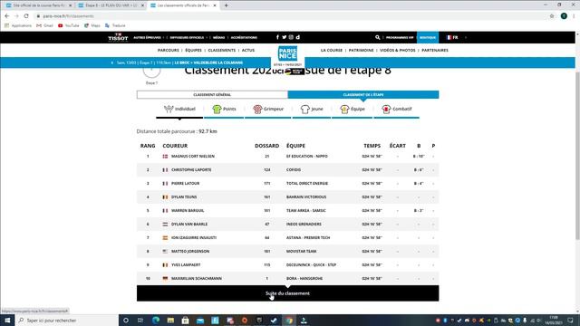
Task: Click the Médias link
Action: [219, 37]
